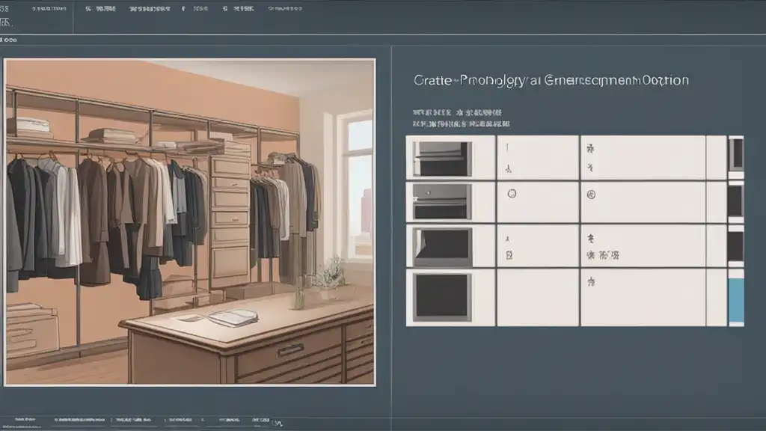Select the circle option in the second row's third cell

point(590,194)
